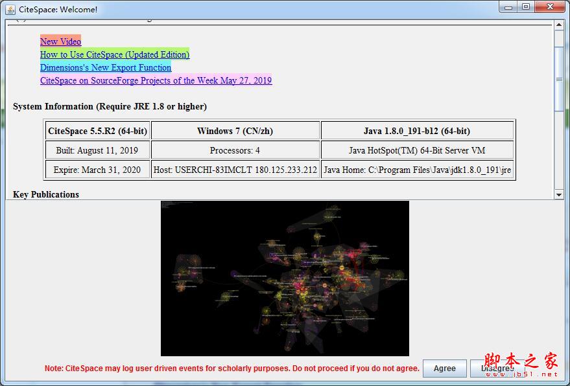Click the 'Processors: 4' cell
The height and width of the screenshot is (386, 570).
(235, 150)
